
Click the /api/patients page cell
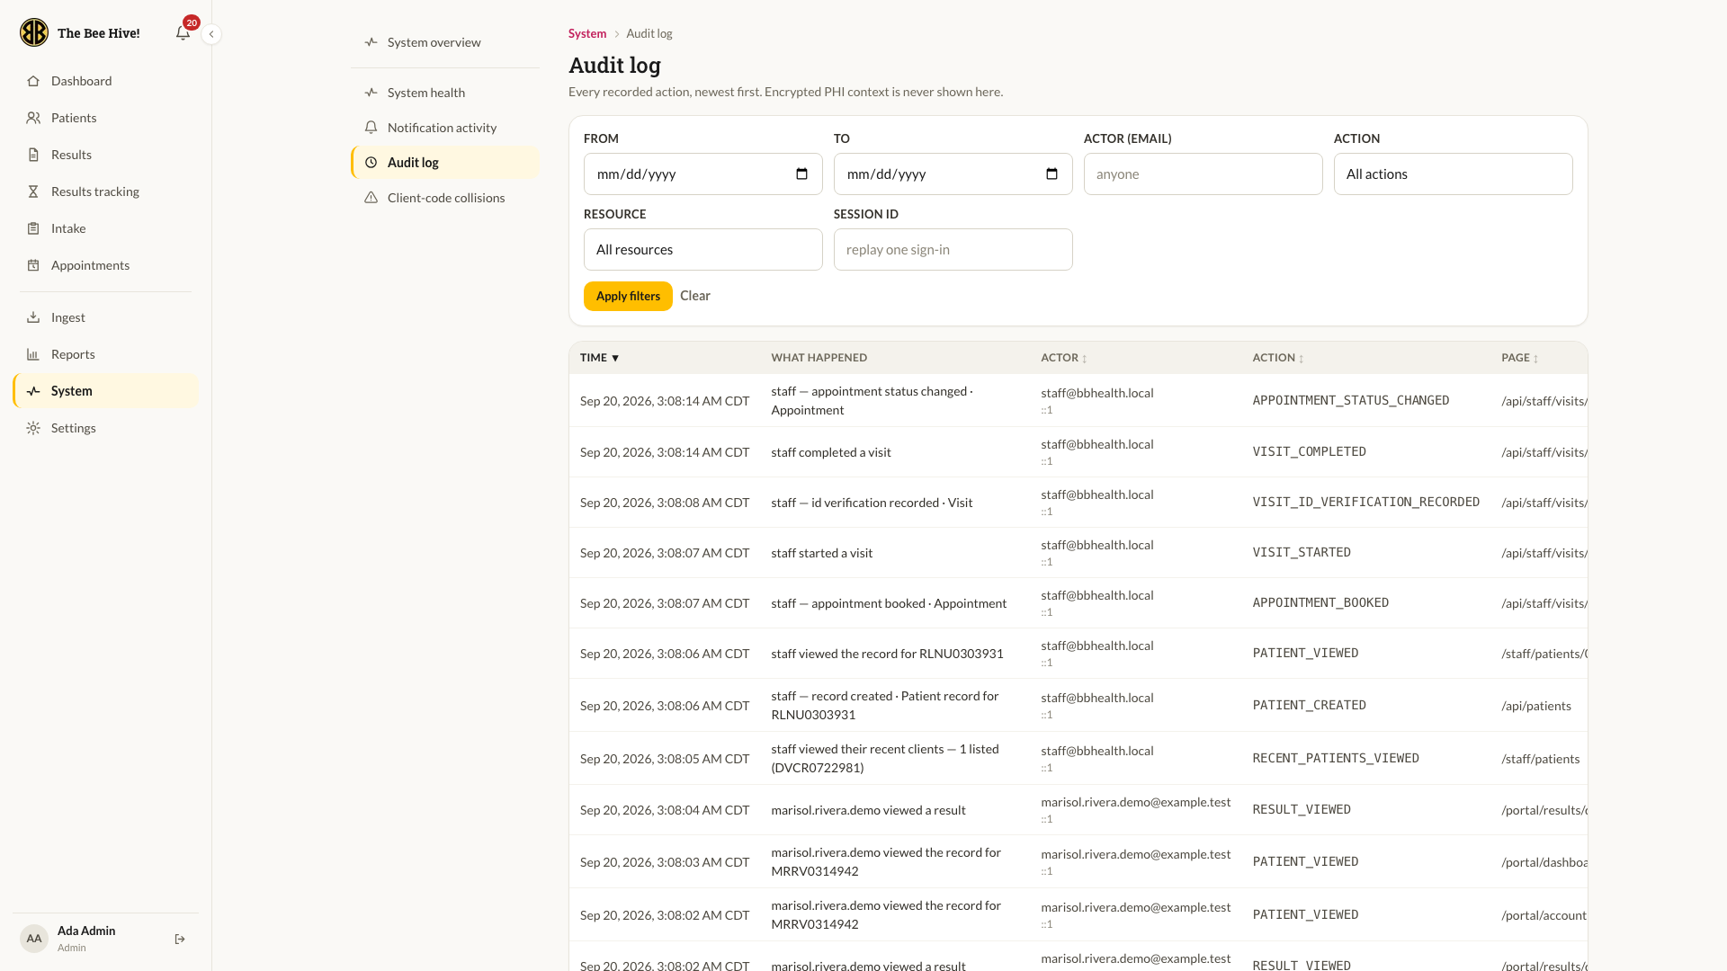(x=1535, y=706)
